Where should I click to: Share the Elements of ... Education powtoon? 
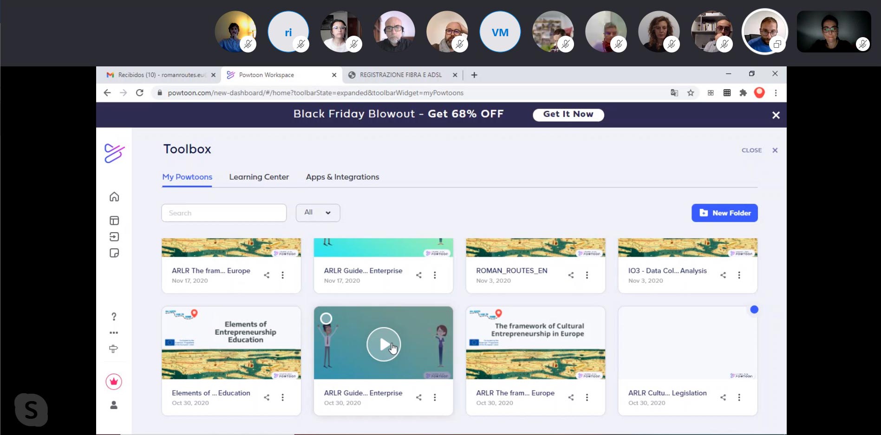(267, 397)
